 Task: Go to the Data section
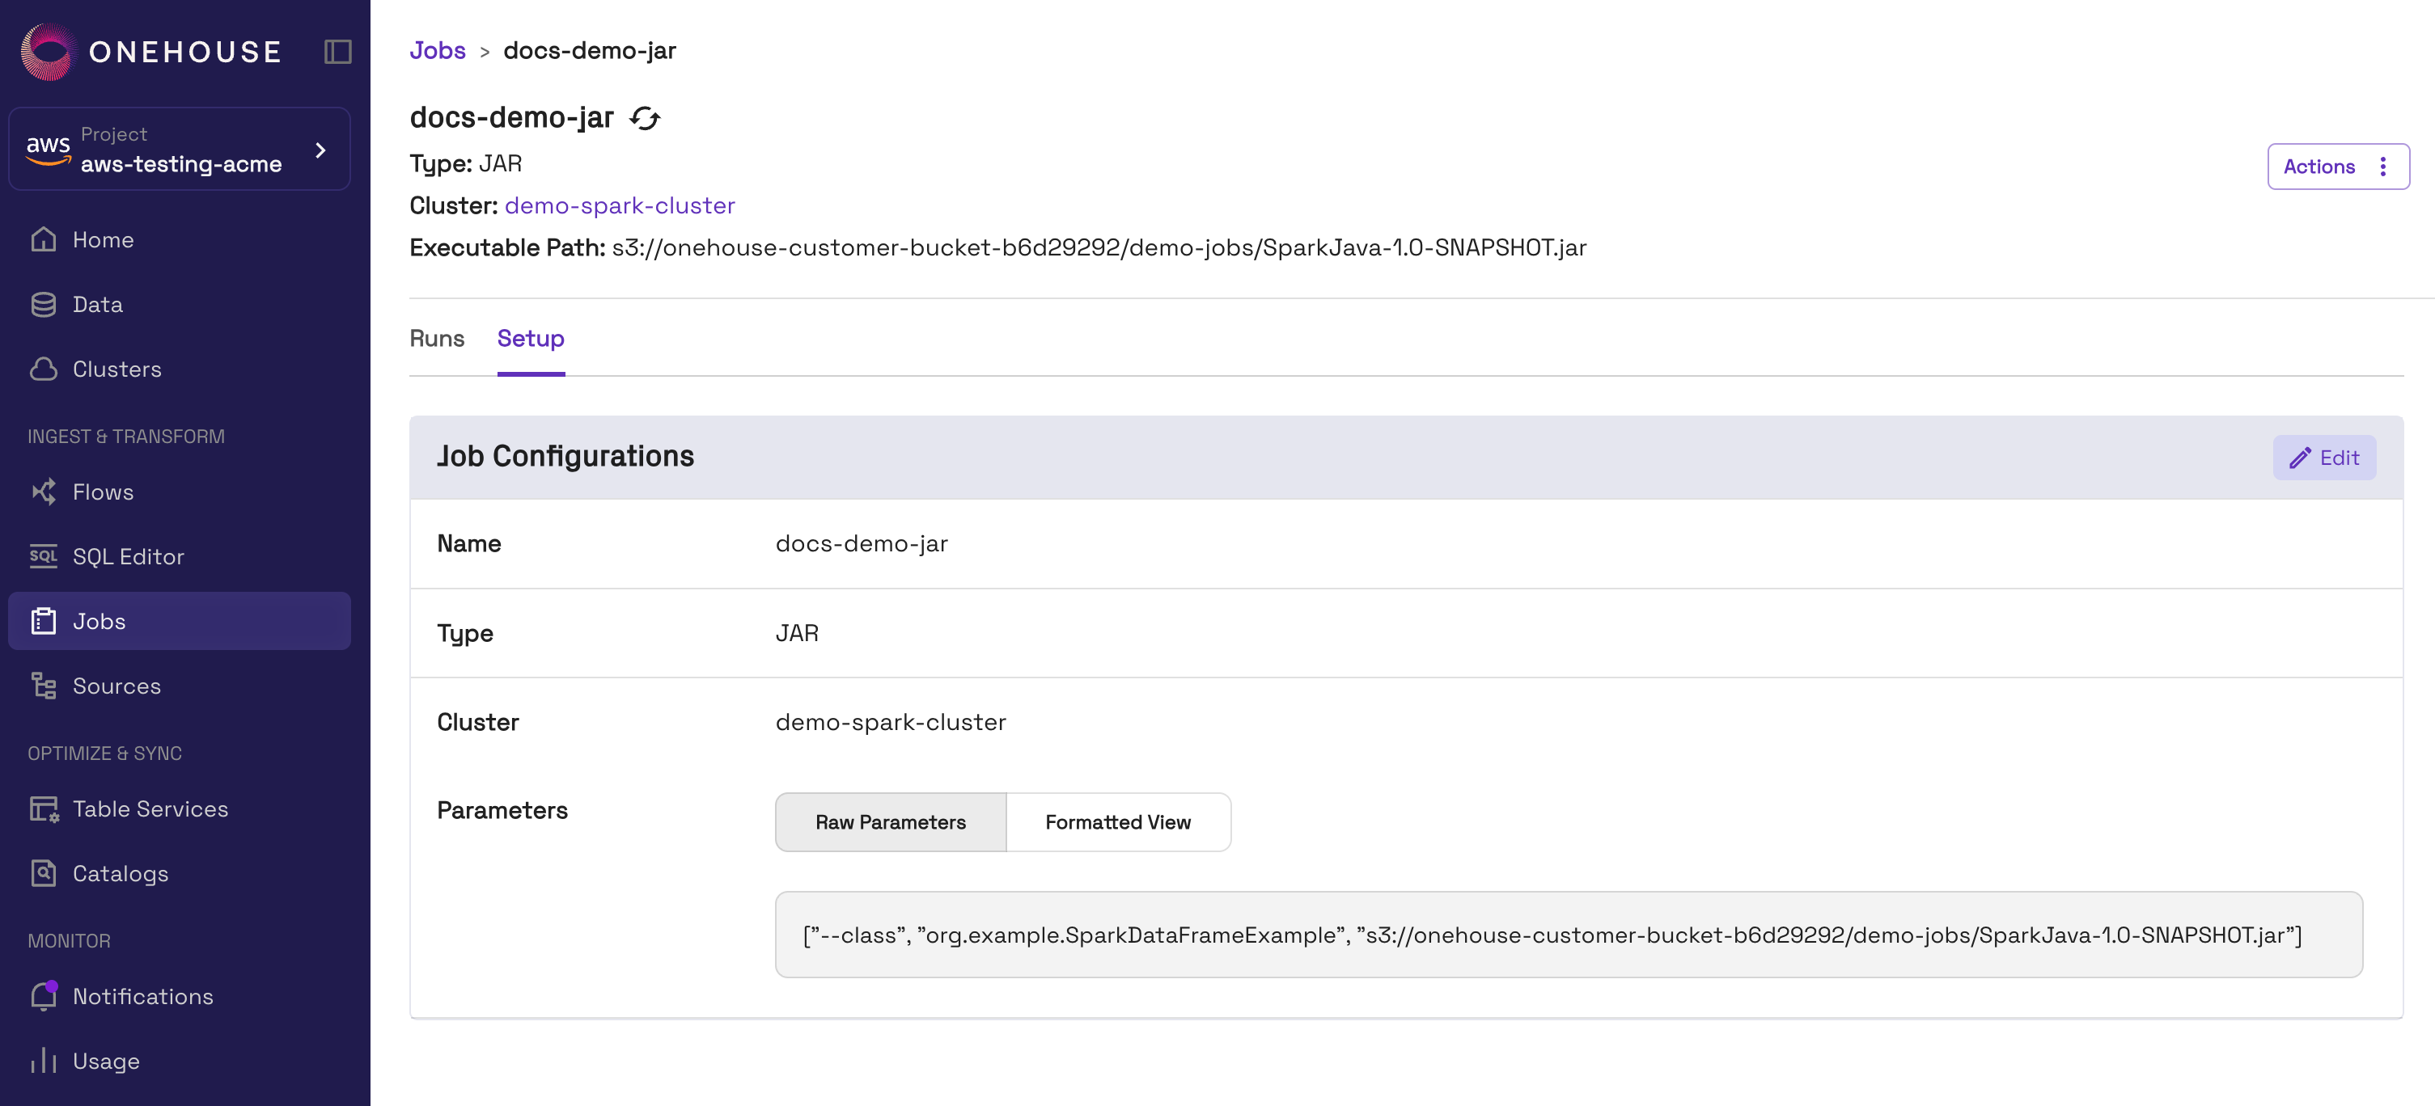[97, 304]
